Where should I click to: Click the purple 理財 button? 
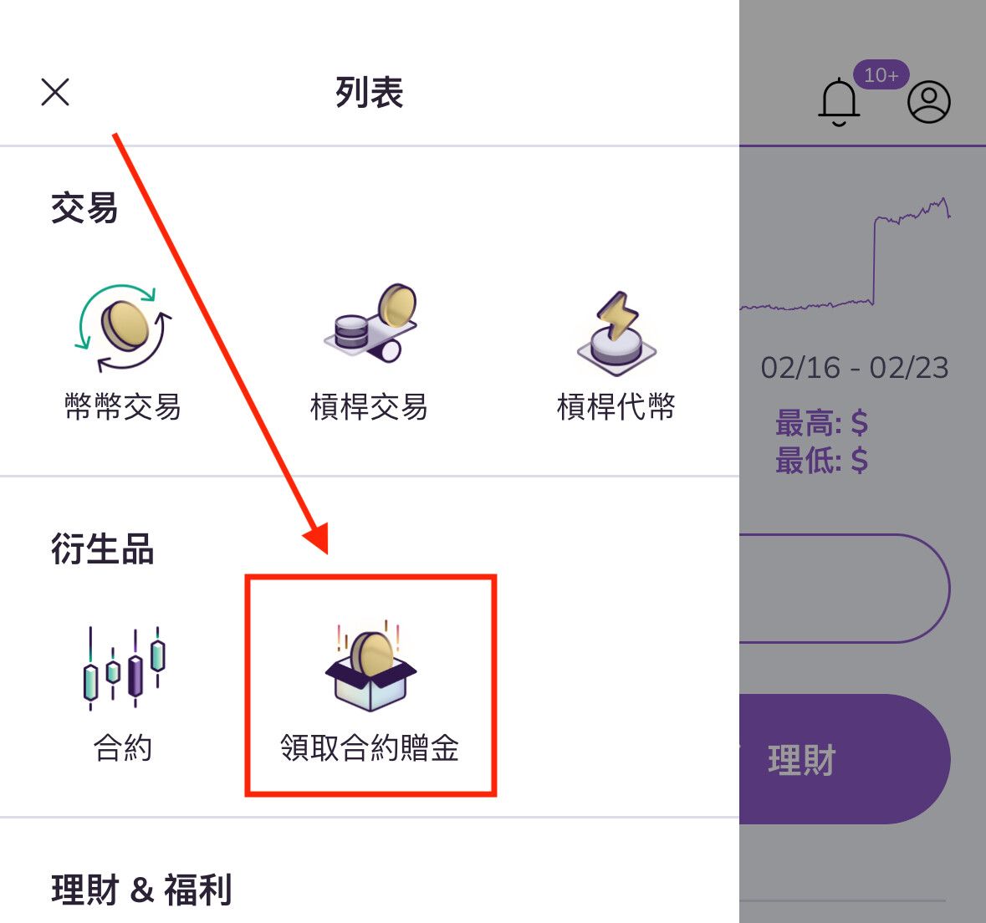click(845, 759)
